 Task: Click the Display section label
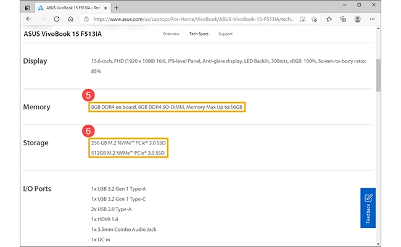pyautogui.click(x=35, y=61)
